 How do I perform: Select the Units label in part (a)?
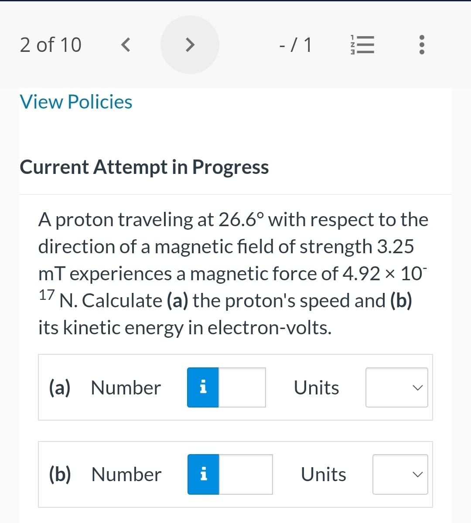(x=316, y=387)
